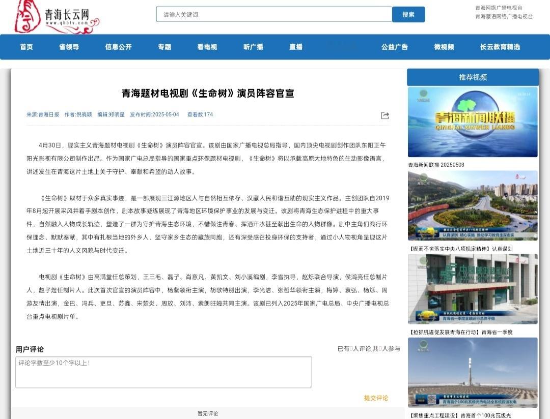550x419 pixels.
Task: Click the Qinghai Changyun site logo
Action: (x=57, y=17)
